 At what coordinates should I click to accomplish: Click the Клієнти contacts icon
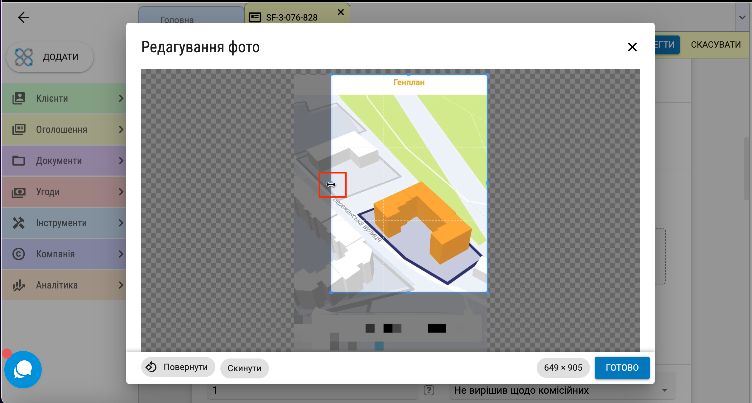pos(19,98)
